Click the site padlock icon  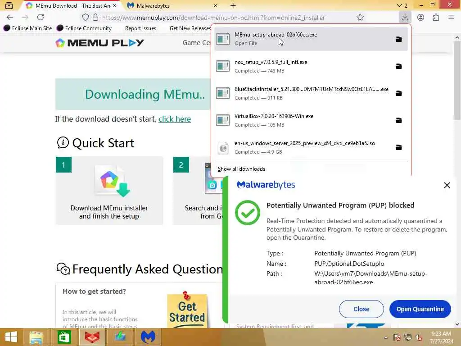point(95,18)
